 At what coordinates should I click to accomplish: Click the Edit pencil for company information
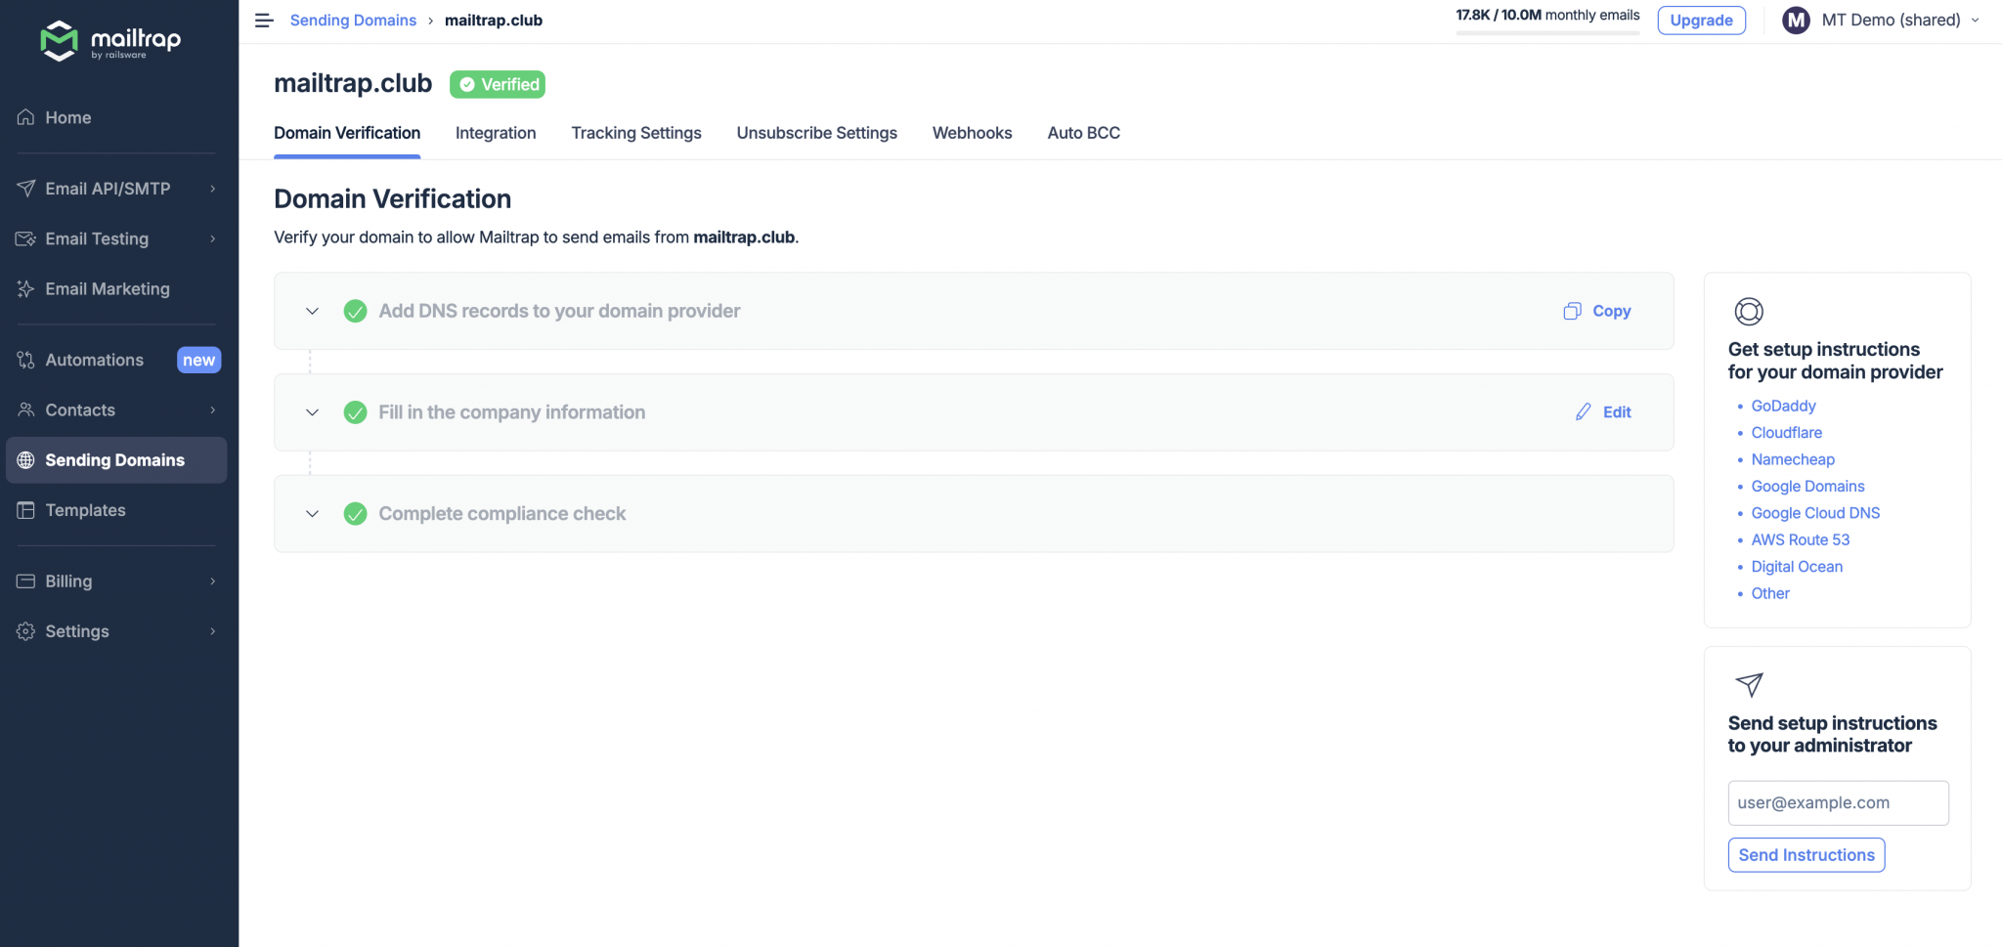pyautogui.click(x=1583, y=411)
